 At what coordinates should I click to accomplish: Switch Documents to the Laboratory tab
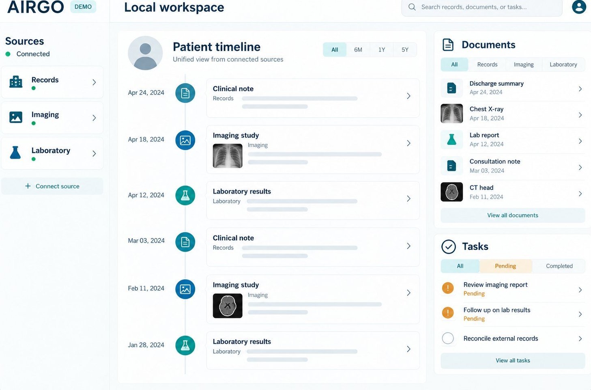coord(563,65)
